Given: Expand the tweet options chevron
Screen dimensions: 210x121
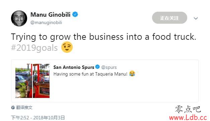Looking at the screenshot, I should click(x=196, y=18).
